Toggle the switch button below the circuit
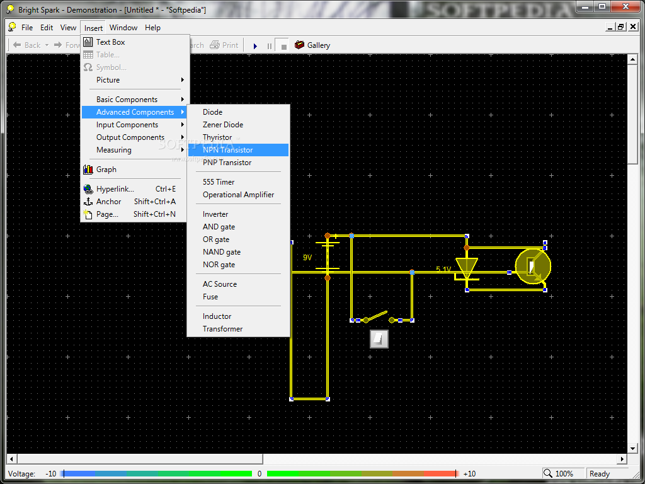Screen dimensions: 645x484 (x=379, y=339)
